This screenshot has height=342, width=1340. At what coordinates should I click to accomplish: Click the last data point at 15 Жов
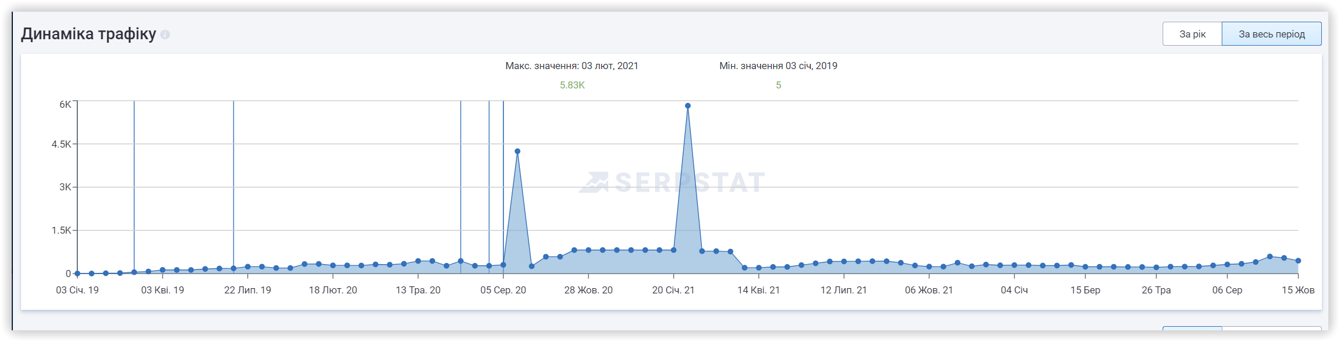(1298, 261)
